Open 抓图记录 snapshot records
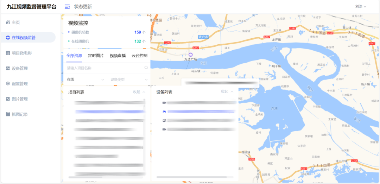The height and width of the screenshot is (184, 380). coord(20,114)
